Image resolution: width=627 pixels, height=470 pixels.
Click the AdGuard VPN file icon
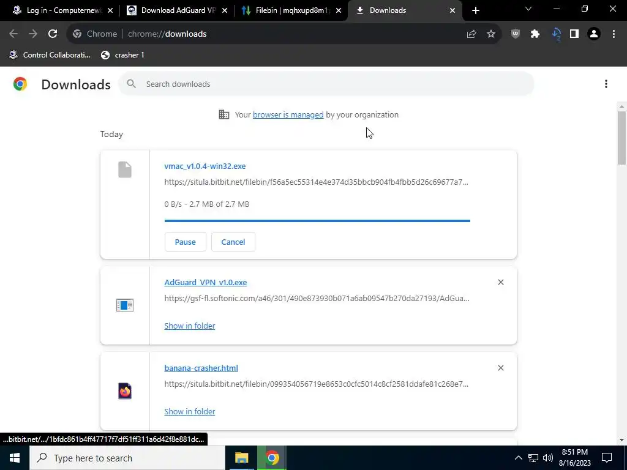(x=125, y=305)
